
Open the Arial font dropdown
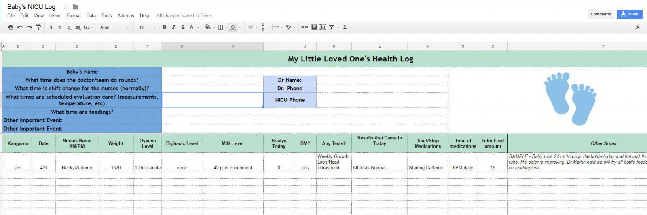coord(115,27)
